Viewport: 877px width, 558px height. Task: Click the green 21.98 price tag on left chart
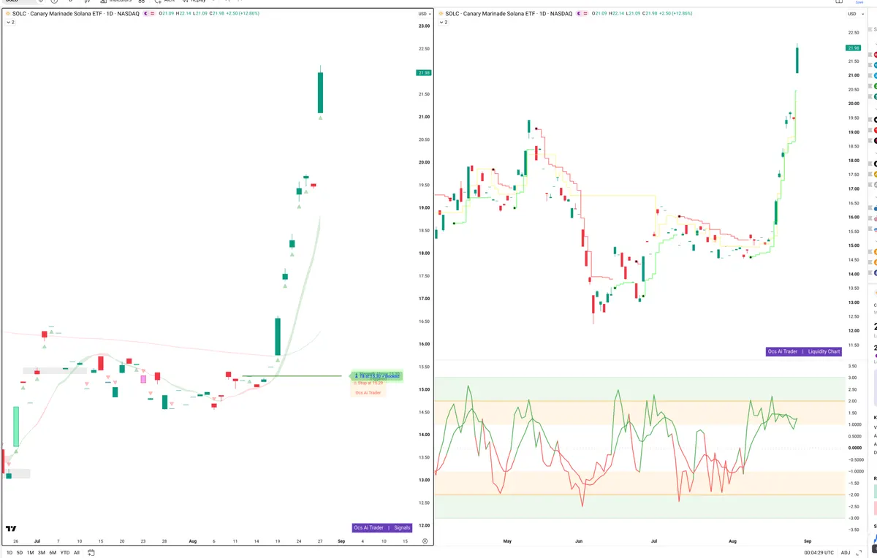click(424, 72)
